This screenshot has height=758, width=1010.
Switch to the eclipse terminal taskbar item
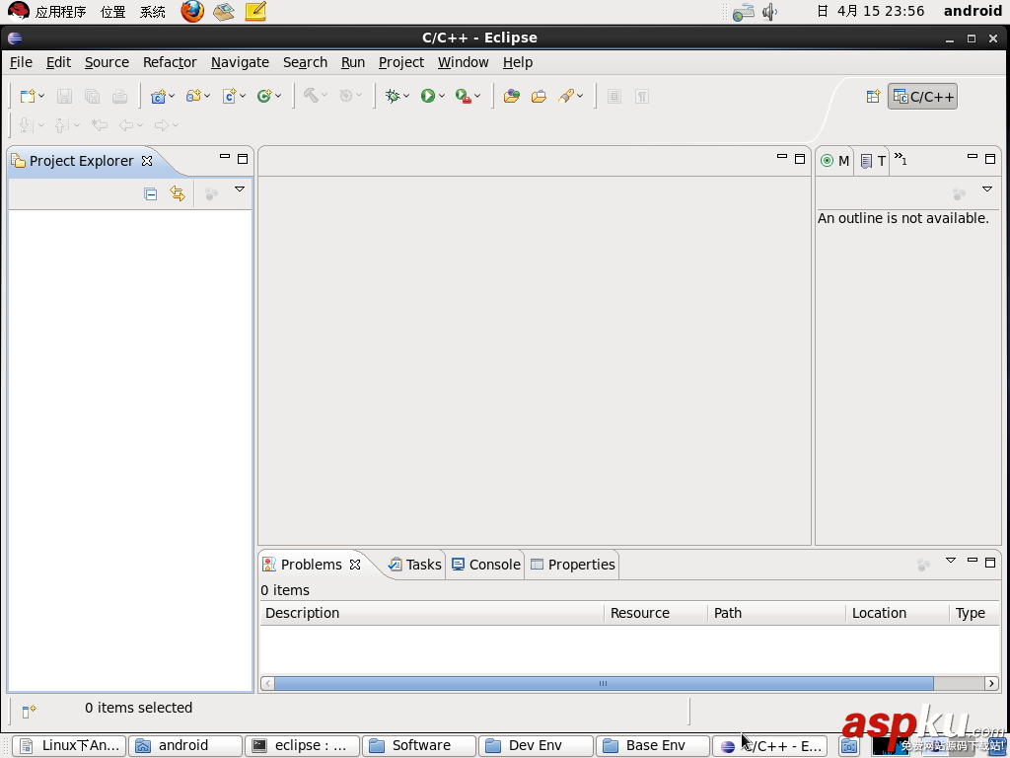pos(303,746)
